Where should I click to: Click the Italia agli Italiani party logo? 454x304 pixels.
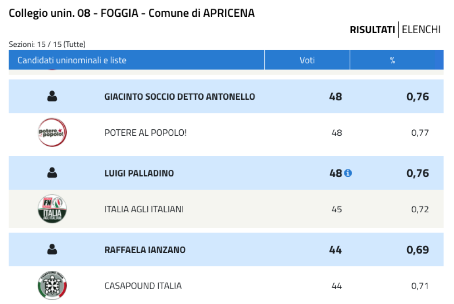[x=52, y=209]
